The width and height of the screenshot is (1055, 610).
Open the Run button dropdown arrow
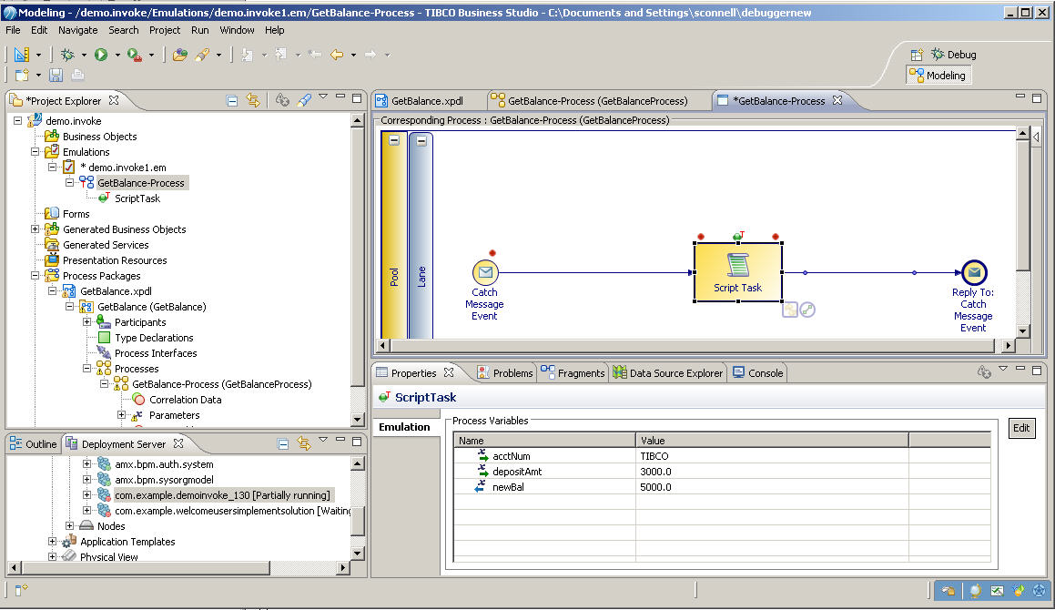pyautogui.click(x=116, y=56)
